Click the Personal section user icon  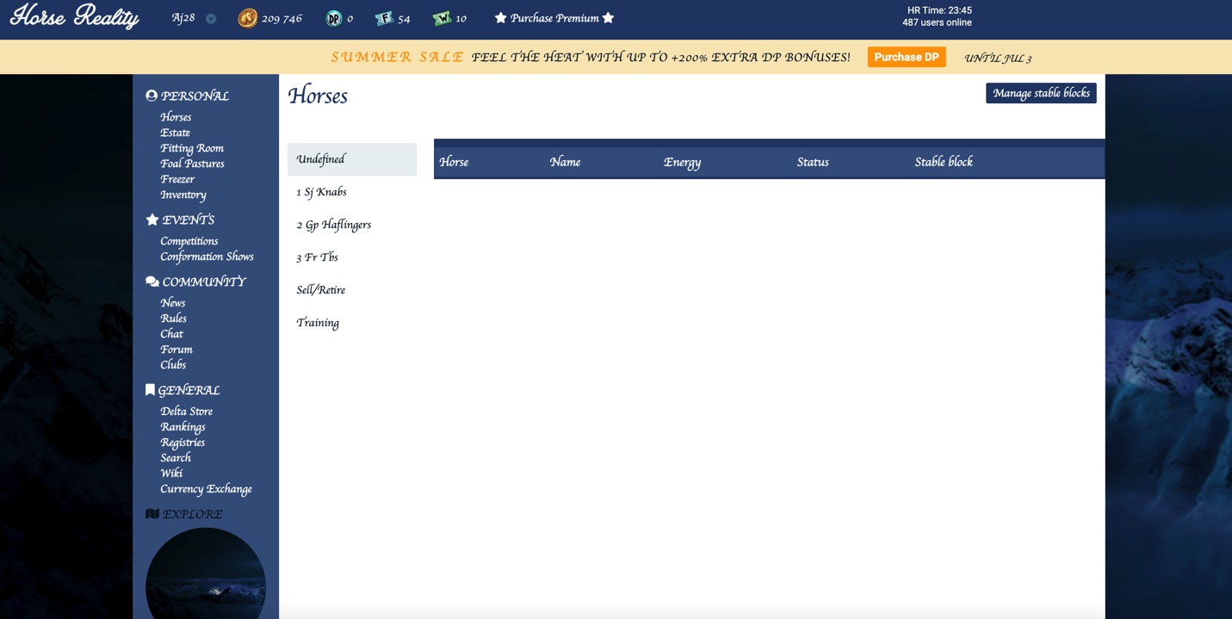(152, 96)
